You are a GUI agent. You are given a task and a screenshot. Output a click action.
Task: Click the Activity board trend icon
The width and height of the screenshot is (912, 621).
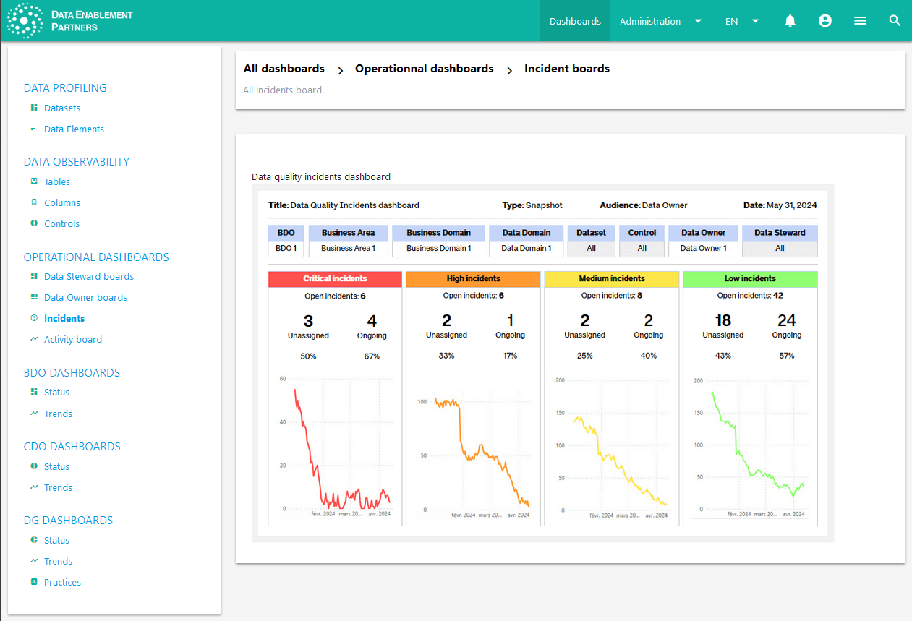[34, 339]
